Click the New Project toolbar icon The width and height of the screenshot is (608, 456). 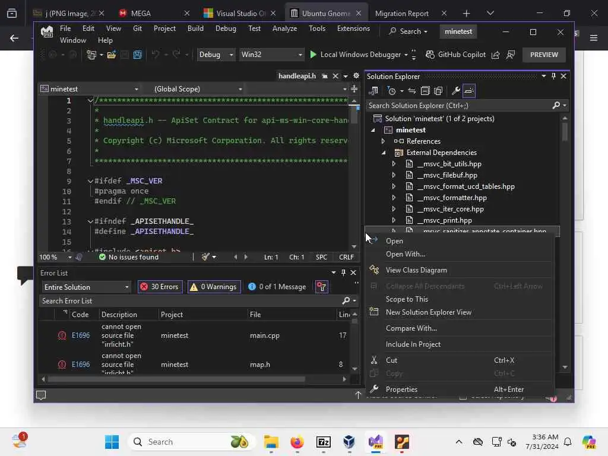tap(91, 55)
